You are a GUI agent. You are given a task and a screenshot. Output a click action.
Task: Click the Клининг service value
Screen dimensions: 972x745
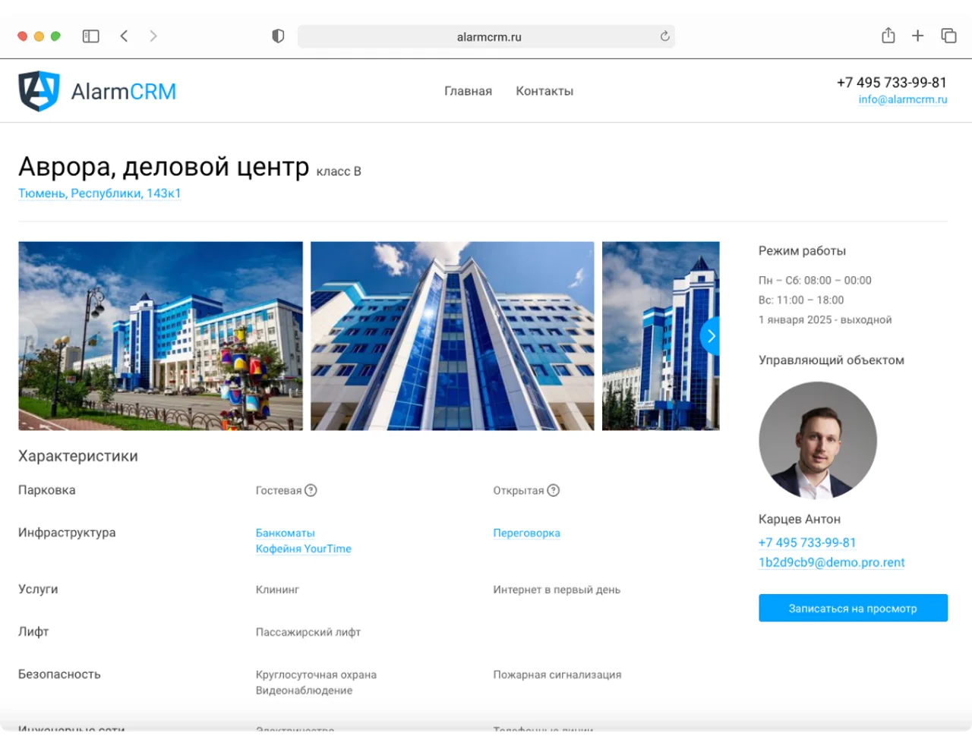point(277,589)
